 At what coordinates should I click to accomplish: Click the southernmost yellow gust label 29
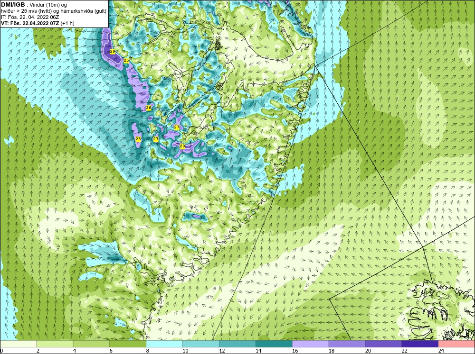pos(182,146)
